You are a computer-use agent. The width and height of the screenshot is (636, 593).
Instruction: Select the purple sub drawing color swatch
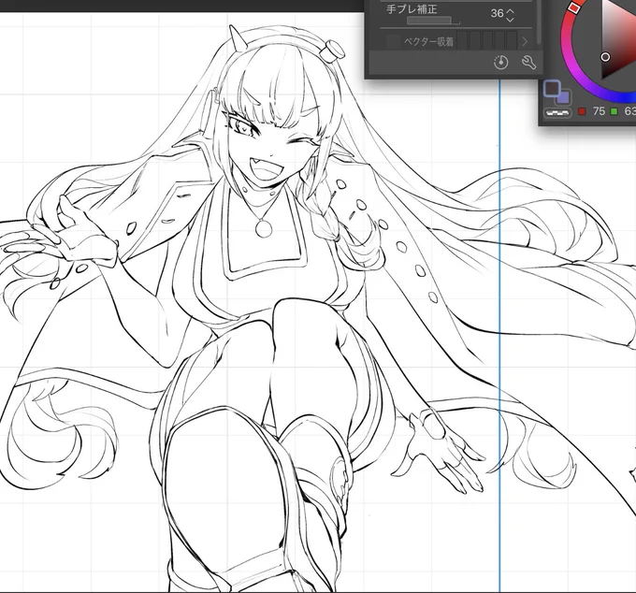pyautogui.click(x=563, y=98)
